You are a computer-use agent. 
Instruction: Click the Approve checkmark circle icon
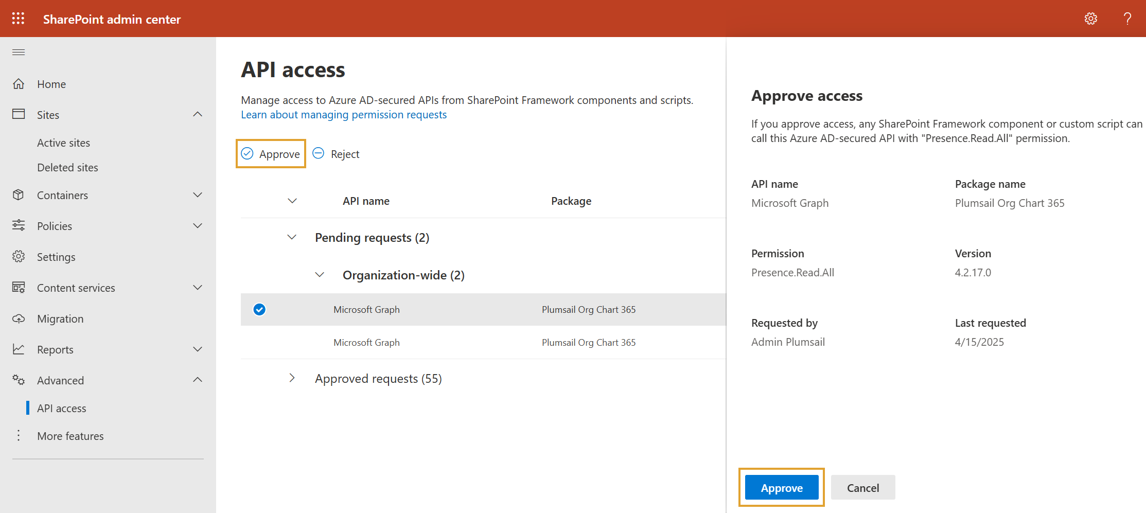248,153
